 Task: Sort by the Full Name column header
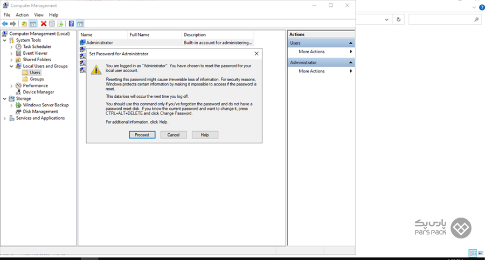pos(154,34)
